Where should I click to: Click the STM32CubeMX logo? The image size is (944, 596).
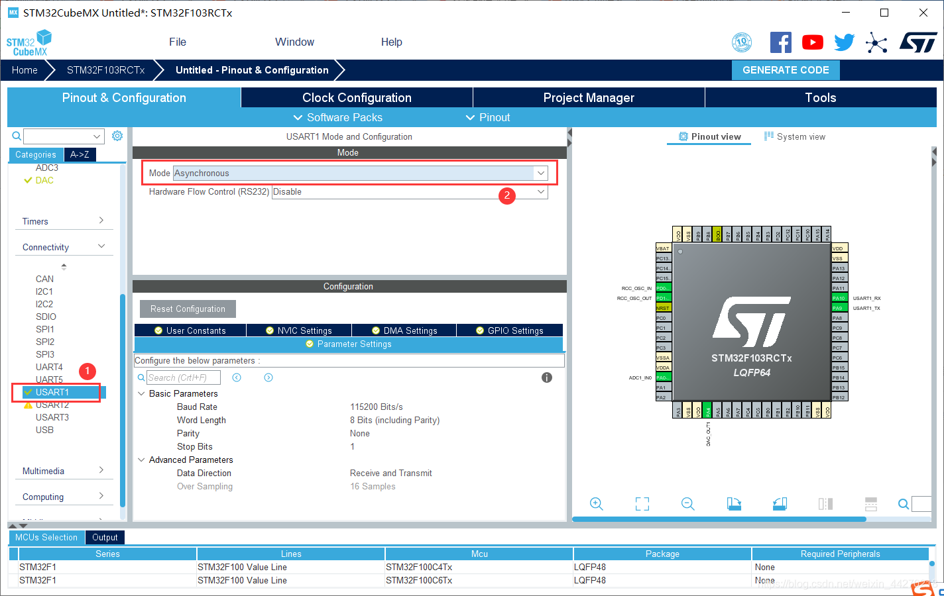(x=29, y=43)
